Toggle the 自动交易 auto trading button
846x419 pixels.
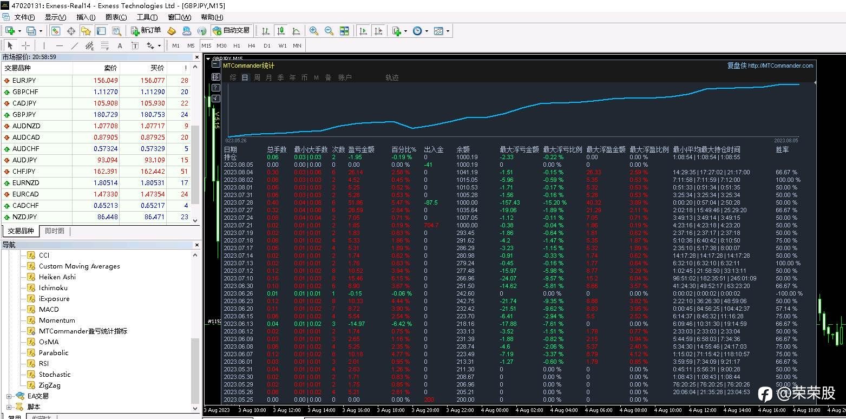coord(232,31)
